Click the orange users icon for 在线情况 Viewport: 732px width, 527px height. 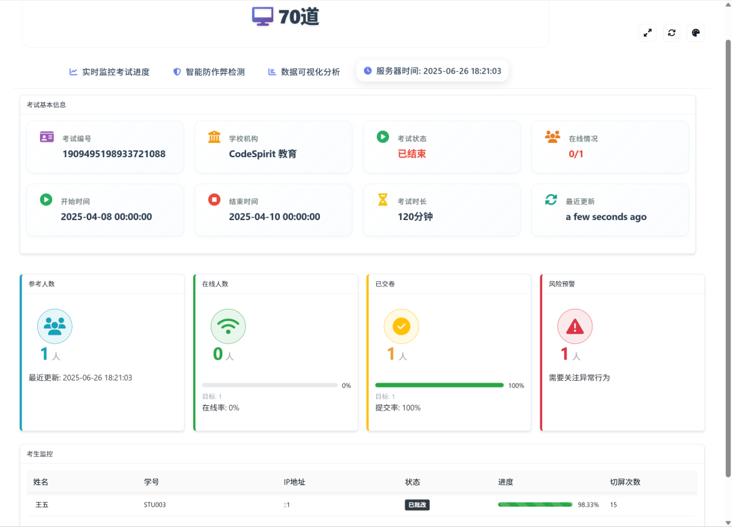click(553, 137)
